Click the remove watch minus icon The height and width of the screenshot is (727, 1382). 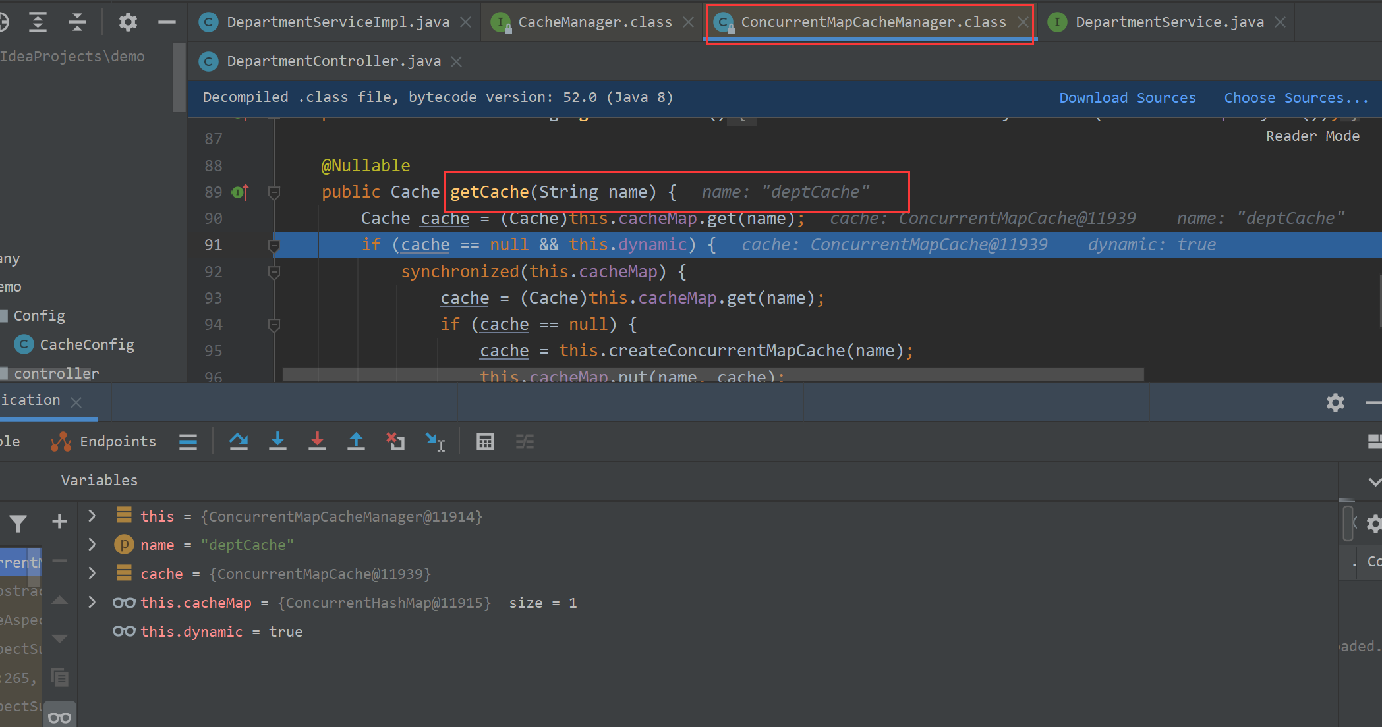59,561
